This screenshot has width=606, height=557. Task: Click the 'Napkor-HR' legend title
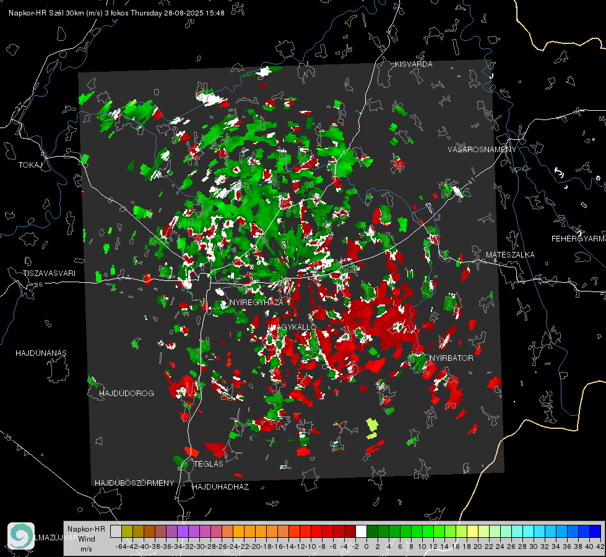(86, 529)
